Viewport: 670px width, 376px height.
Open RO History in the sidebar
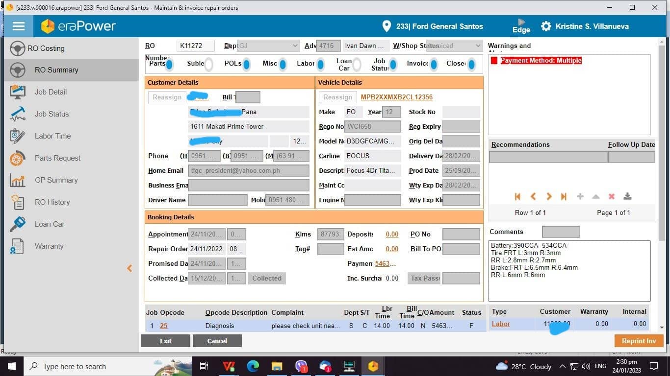[x=72, y=202]
